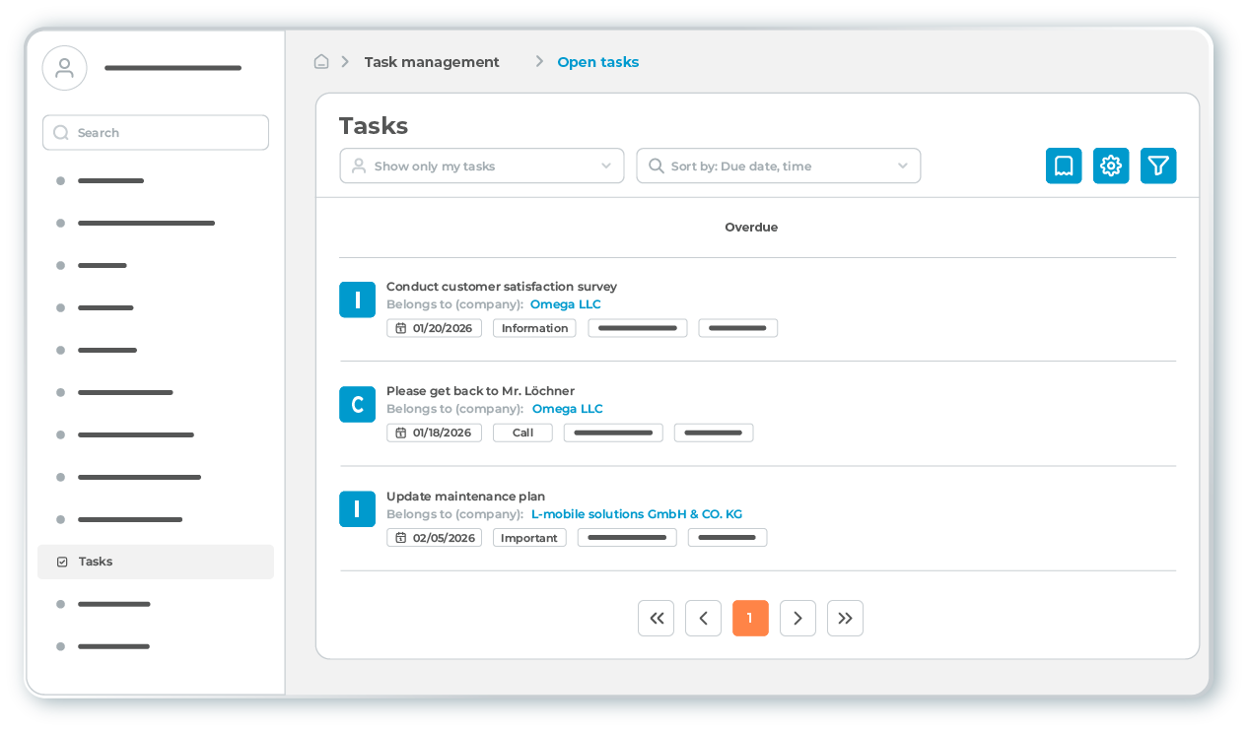The width and height of the screenshot is (1248, 731).
Task: Click the Tasks panel heading
Action: click(374, 126)
